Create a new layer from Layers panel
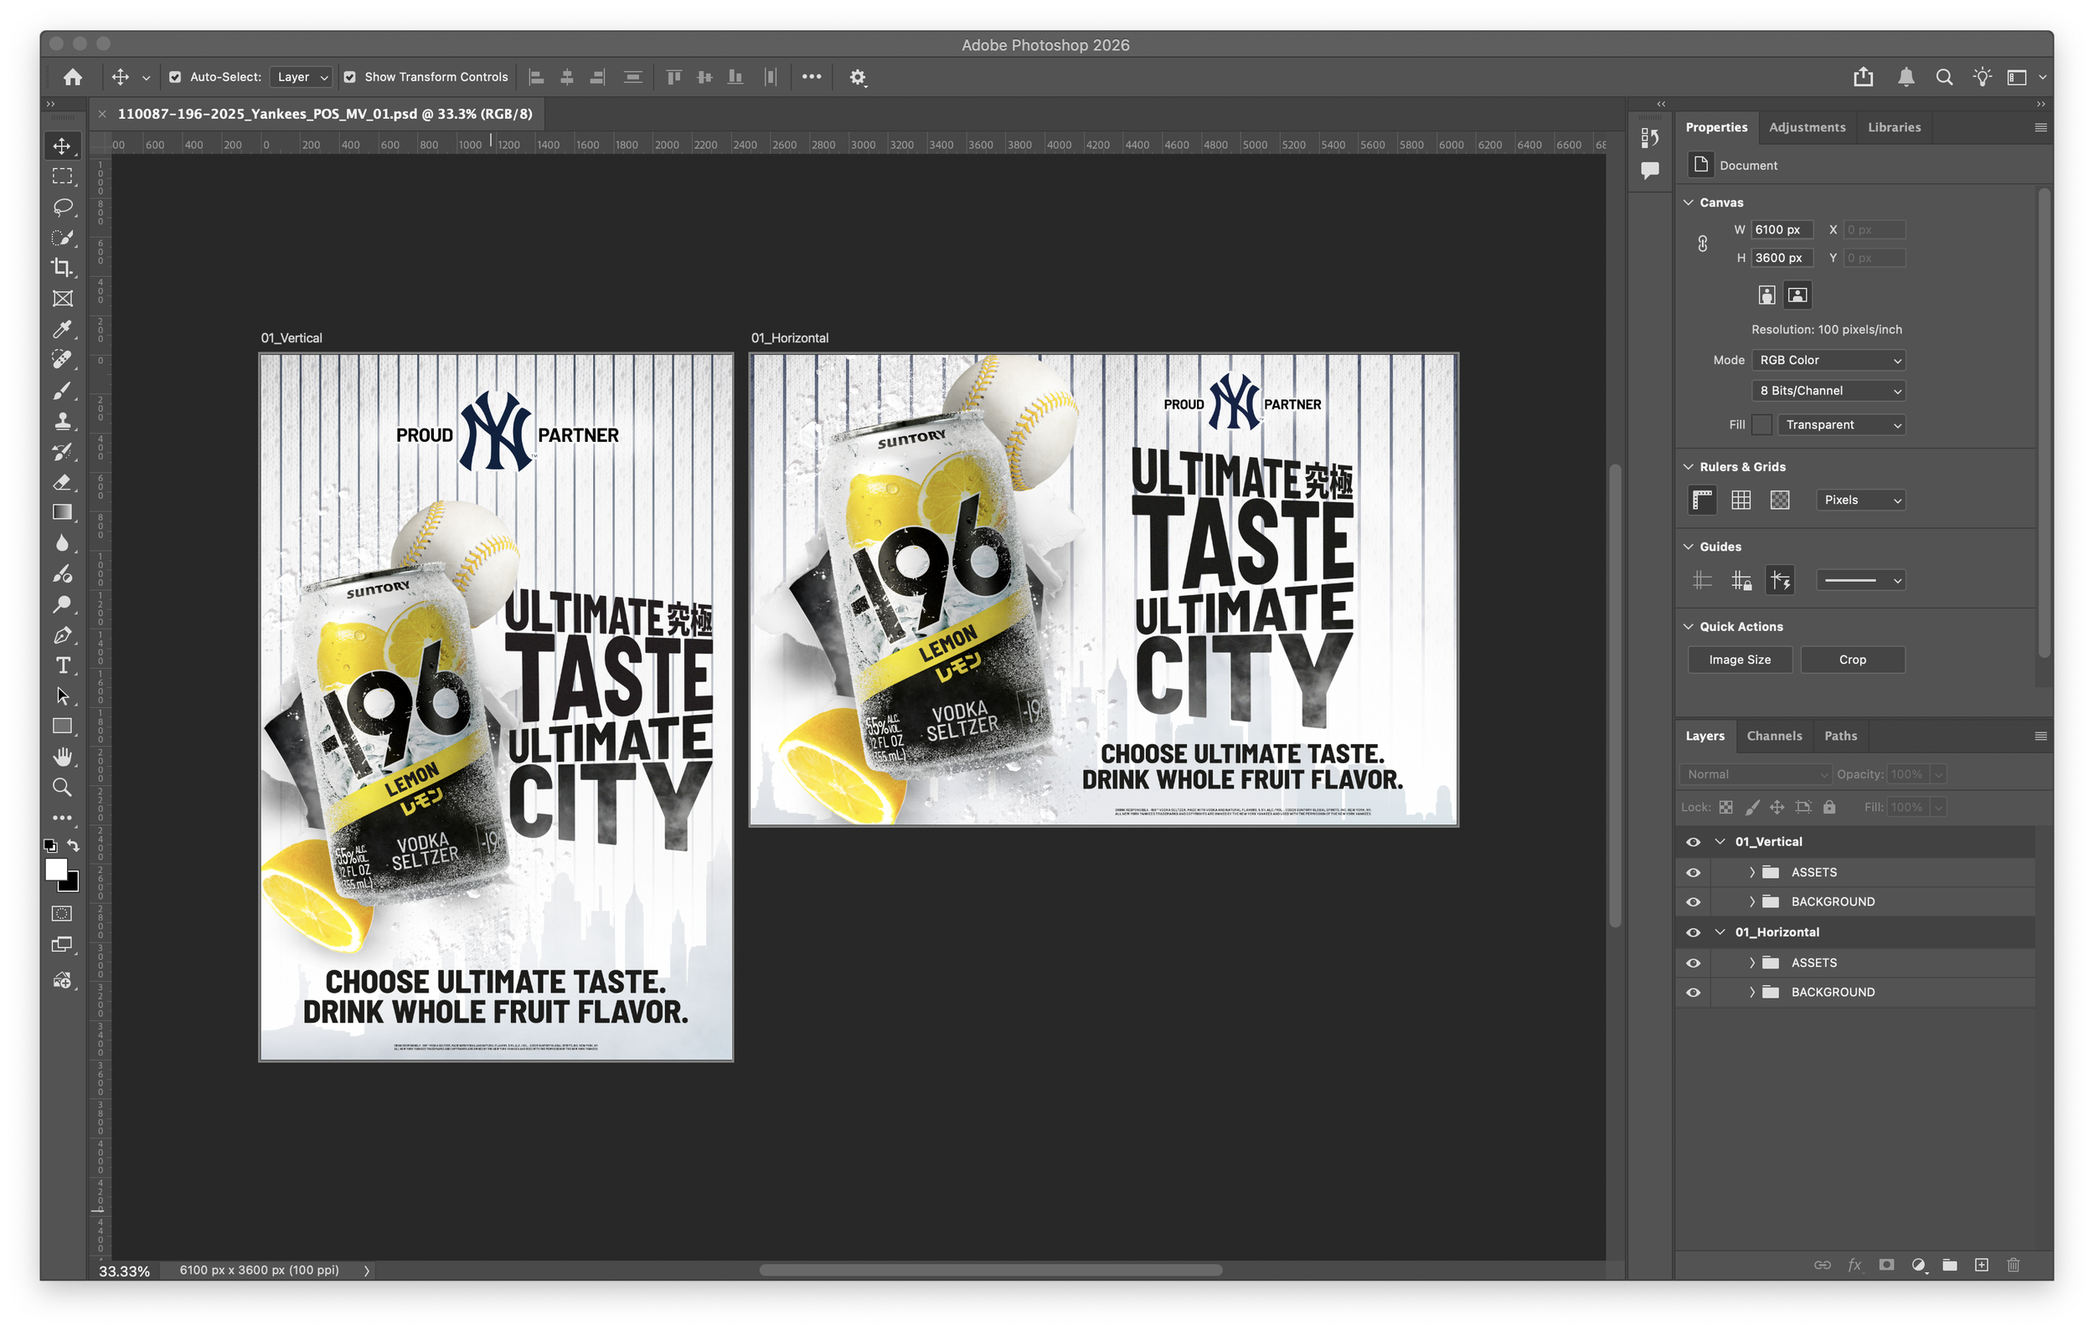 [x=1981, y=1265]
